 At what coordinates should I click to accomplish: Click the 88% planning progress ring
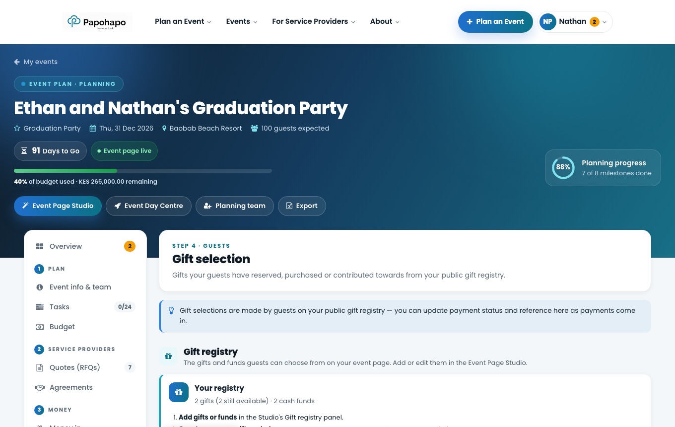[x=563, y=168]
